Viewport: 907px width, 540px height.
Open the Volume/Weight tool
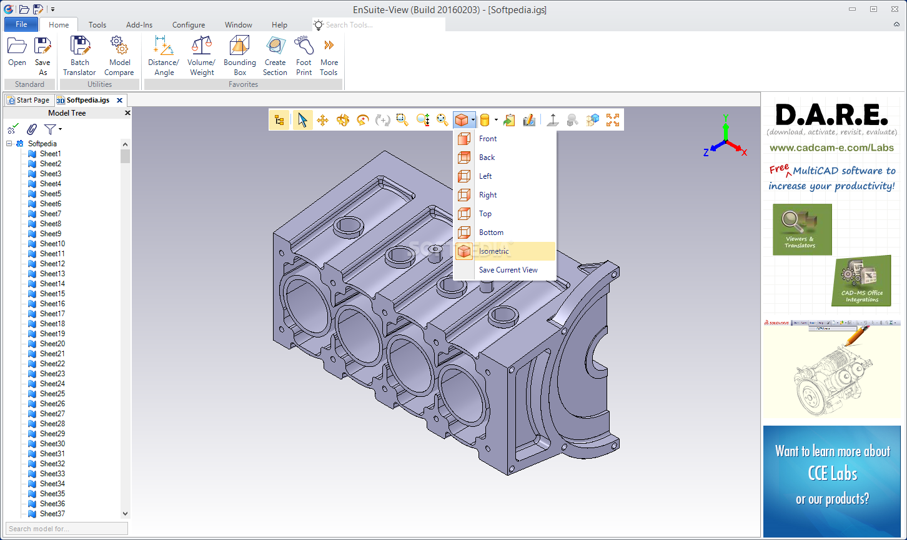(x=202, y=56)
